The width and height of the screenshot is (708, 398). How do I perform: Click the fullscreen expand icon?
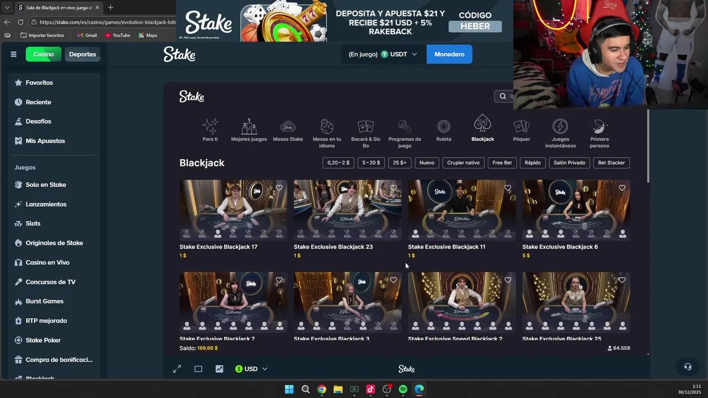point(177,369)
